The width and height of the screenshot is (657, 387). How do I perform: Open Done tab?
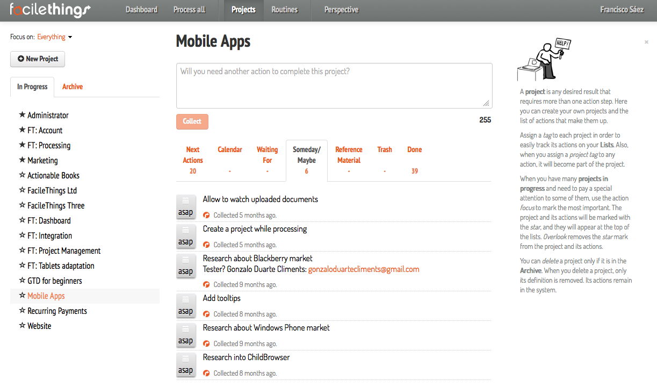point(414,160)
